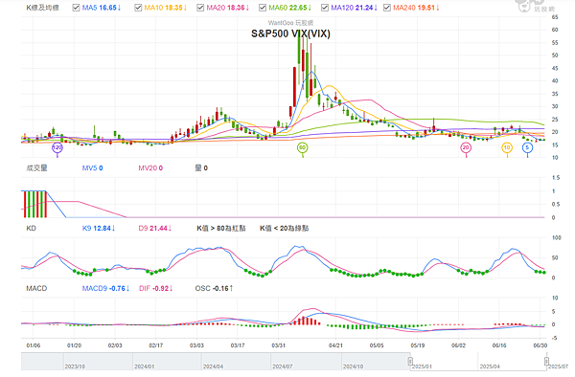The image size is (575, 377).
Task: Uncheck the MA5 moving average checkbox
Action: tap(76, 8)
